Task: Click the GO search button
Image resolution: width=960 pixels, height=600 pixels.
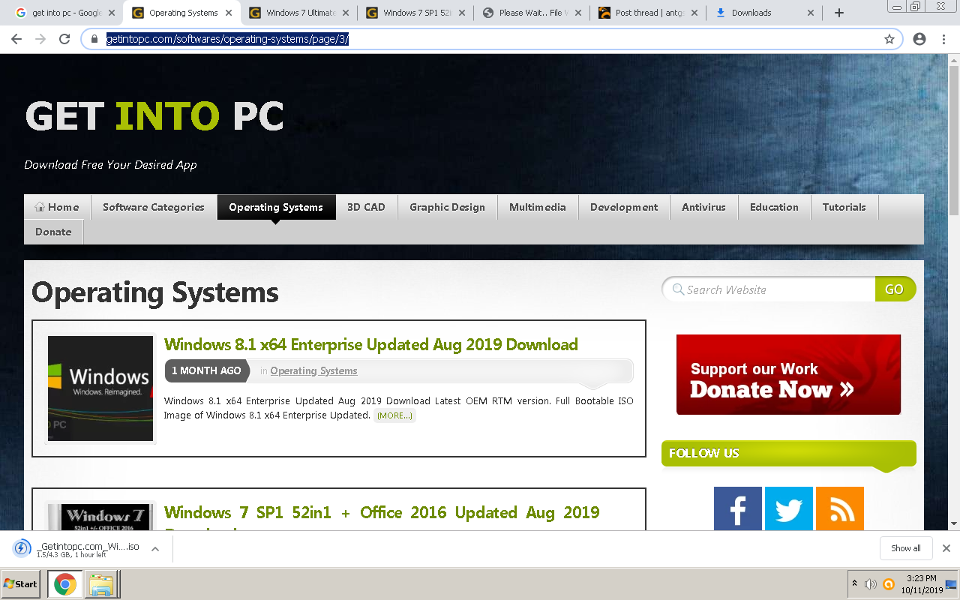Action: [895, 289]
